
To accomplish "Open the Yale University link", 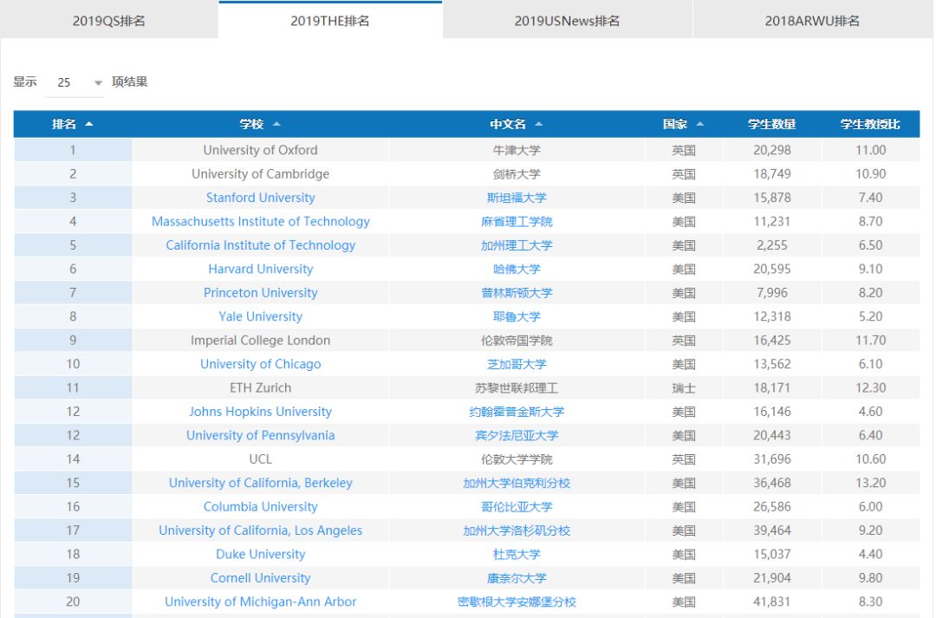I will [260, 316].
